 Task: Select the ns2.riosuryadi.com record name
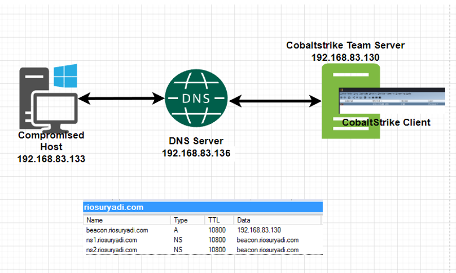click(x=111, y=249)
